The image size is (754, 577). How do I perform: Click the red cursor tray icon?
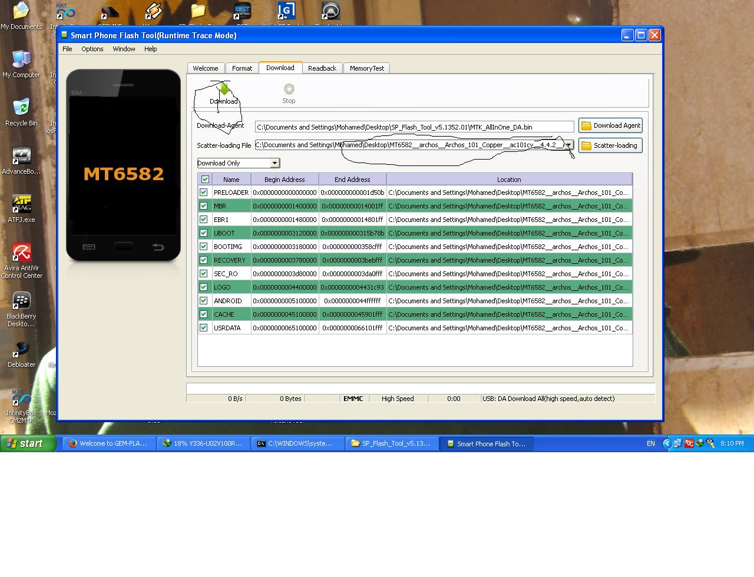click(x=689, y=443)
